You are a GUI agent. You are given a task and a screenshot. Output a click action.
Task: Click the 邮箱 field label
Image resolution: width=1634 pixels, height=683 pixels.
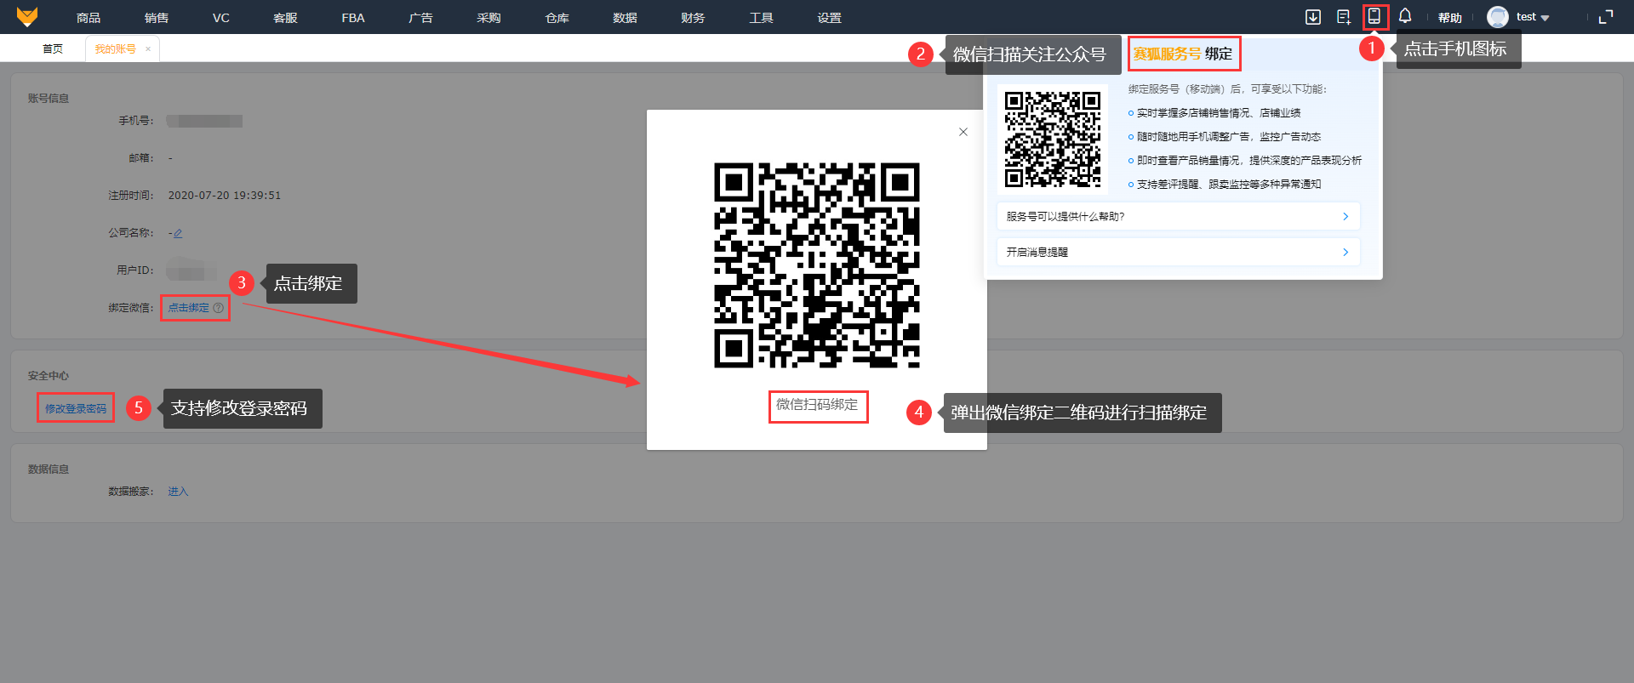tap(141, 158)
